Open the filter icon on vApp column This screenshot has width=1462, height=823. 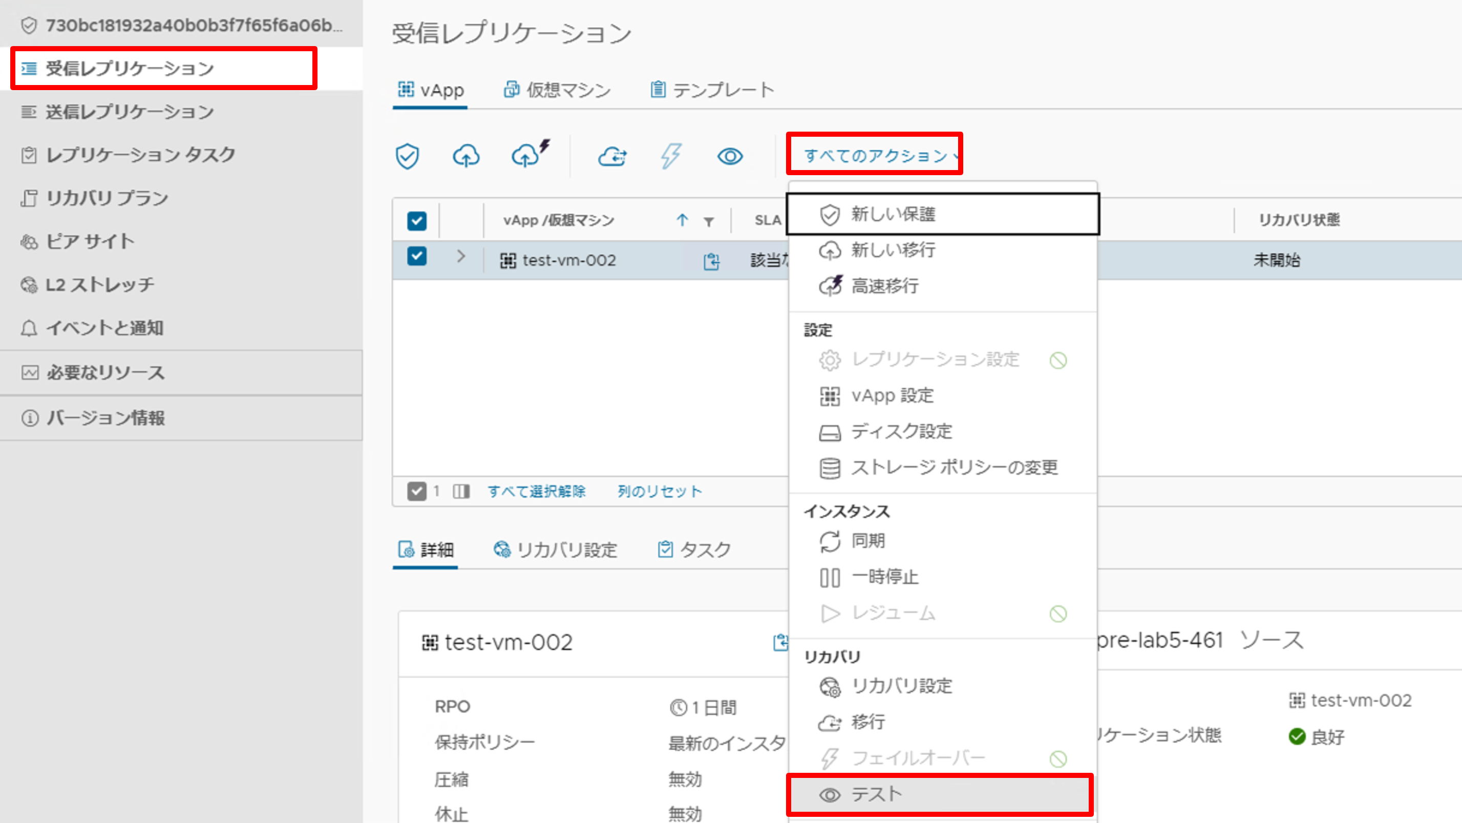point(709,220)
